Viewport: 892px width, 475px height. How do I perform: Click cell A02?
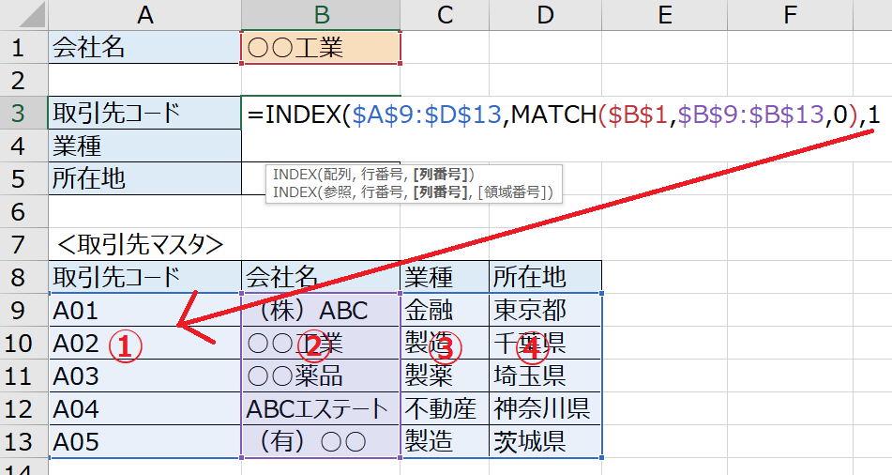point(145,343)
